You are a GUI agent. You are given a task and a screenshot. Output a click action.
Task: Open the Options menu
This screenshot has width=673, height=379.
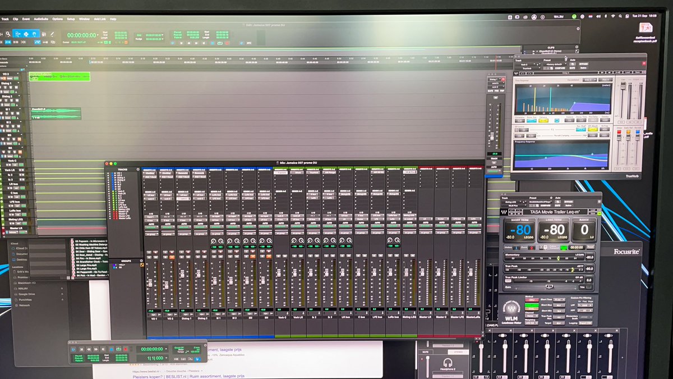[57, 19]
